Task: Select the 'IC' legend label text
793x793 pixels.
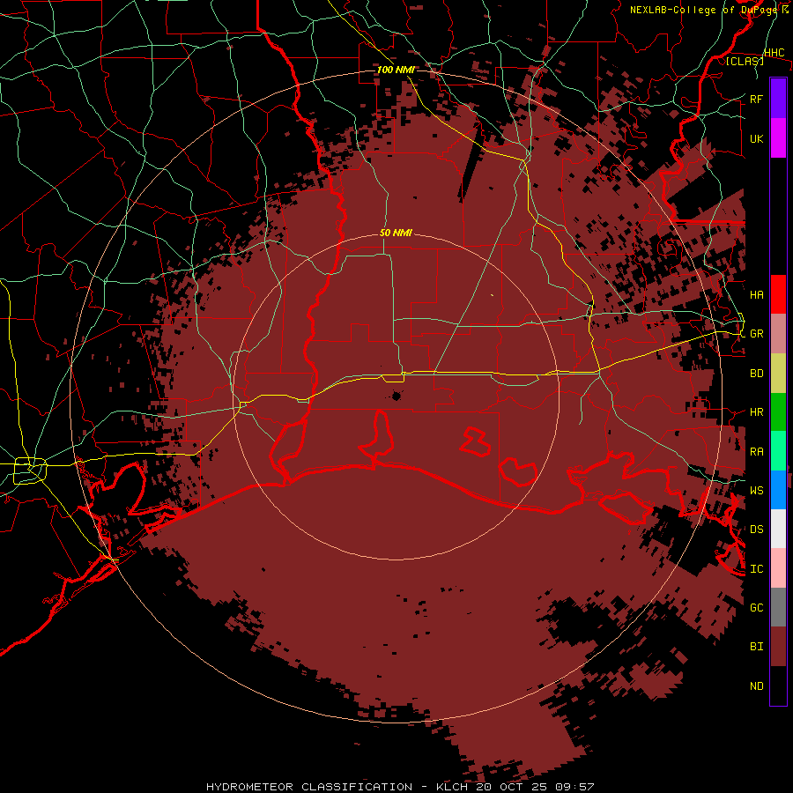Action: 756,569
